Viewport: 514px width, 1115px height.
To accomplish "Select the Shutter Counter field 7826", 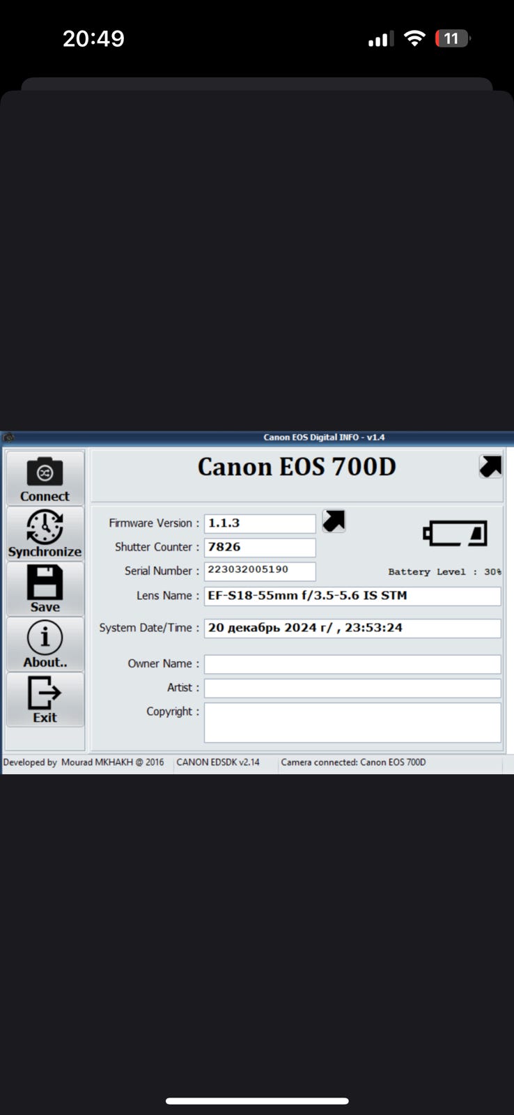I will click(x=260, y=547).
